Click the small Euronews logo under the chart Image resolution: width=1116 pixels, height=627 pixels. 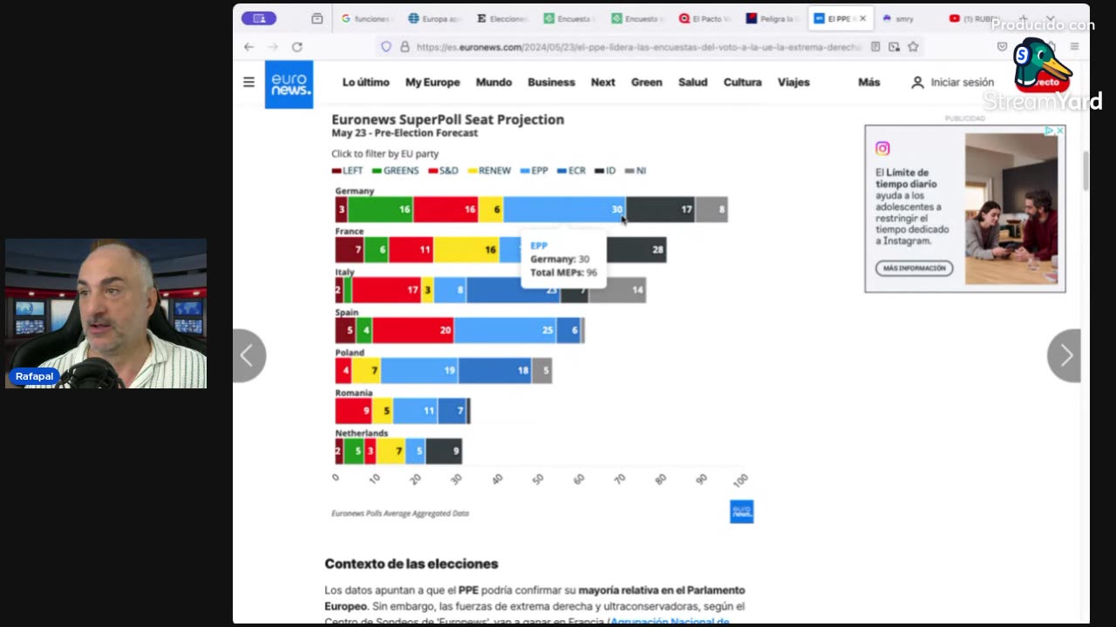[741, 512]
